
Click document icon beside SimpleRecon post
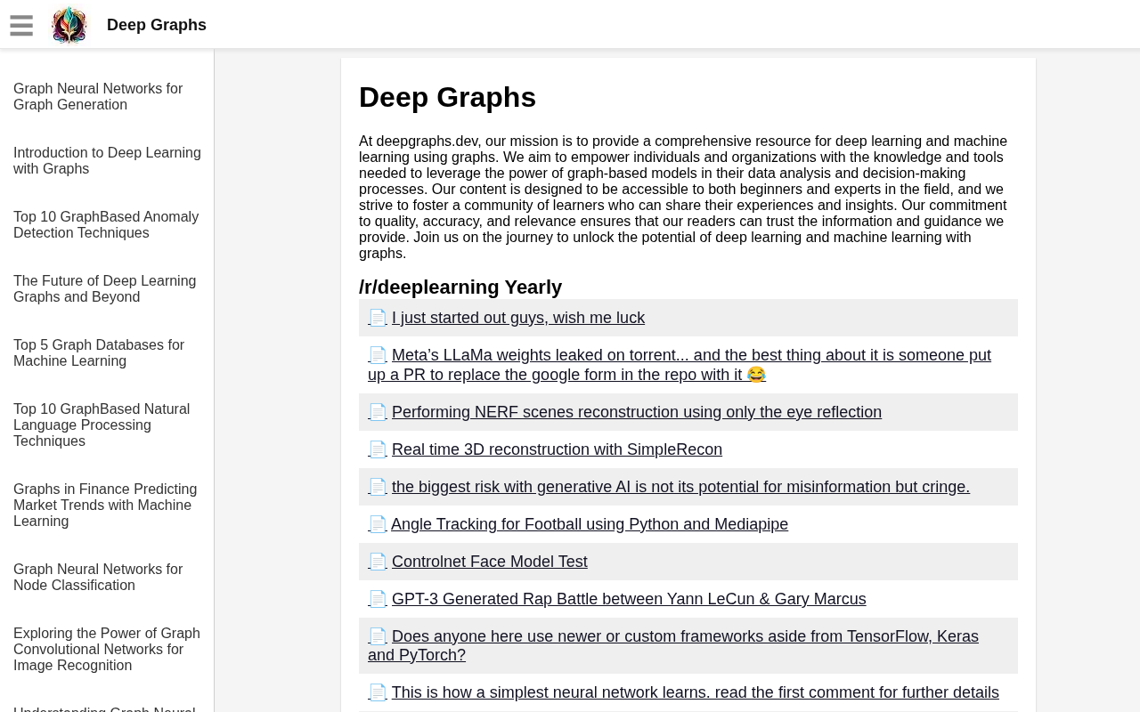tap(378, 449)
